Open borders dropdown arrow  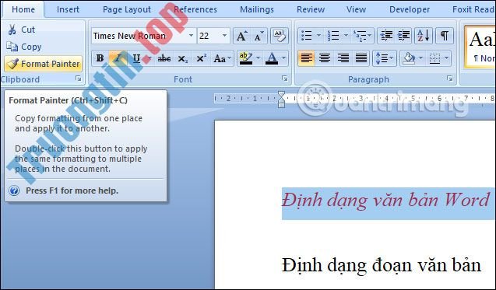click(447, 58)
